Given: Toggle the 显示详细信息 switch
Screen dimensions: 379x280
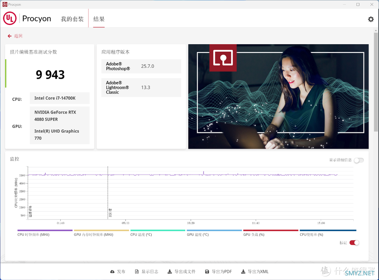Looking at the screenshot, I should coord(359,160).
